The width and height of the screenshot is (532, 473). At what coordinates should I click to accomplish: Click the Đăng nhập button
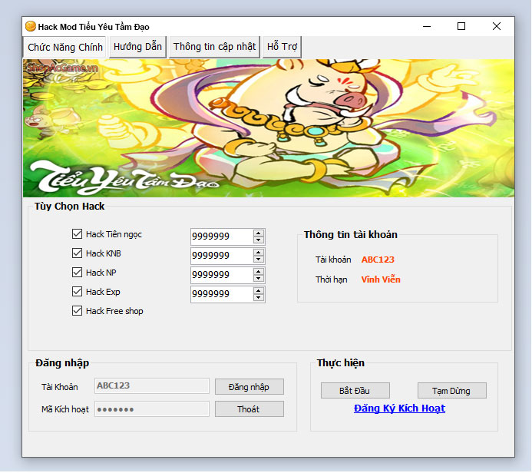pyautogui.click(x=249, y=387)
